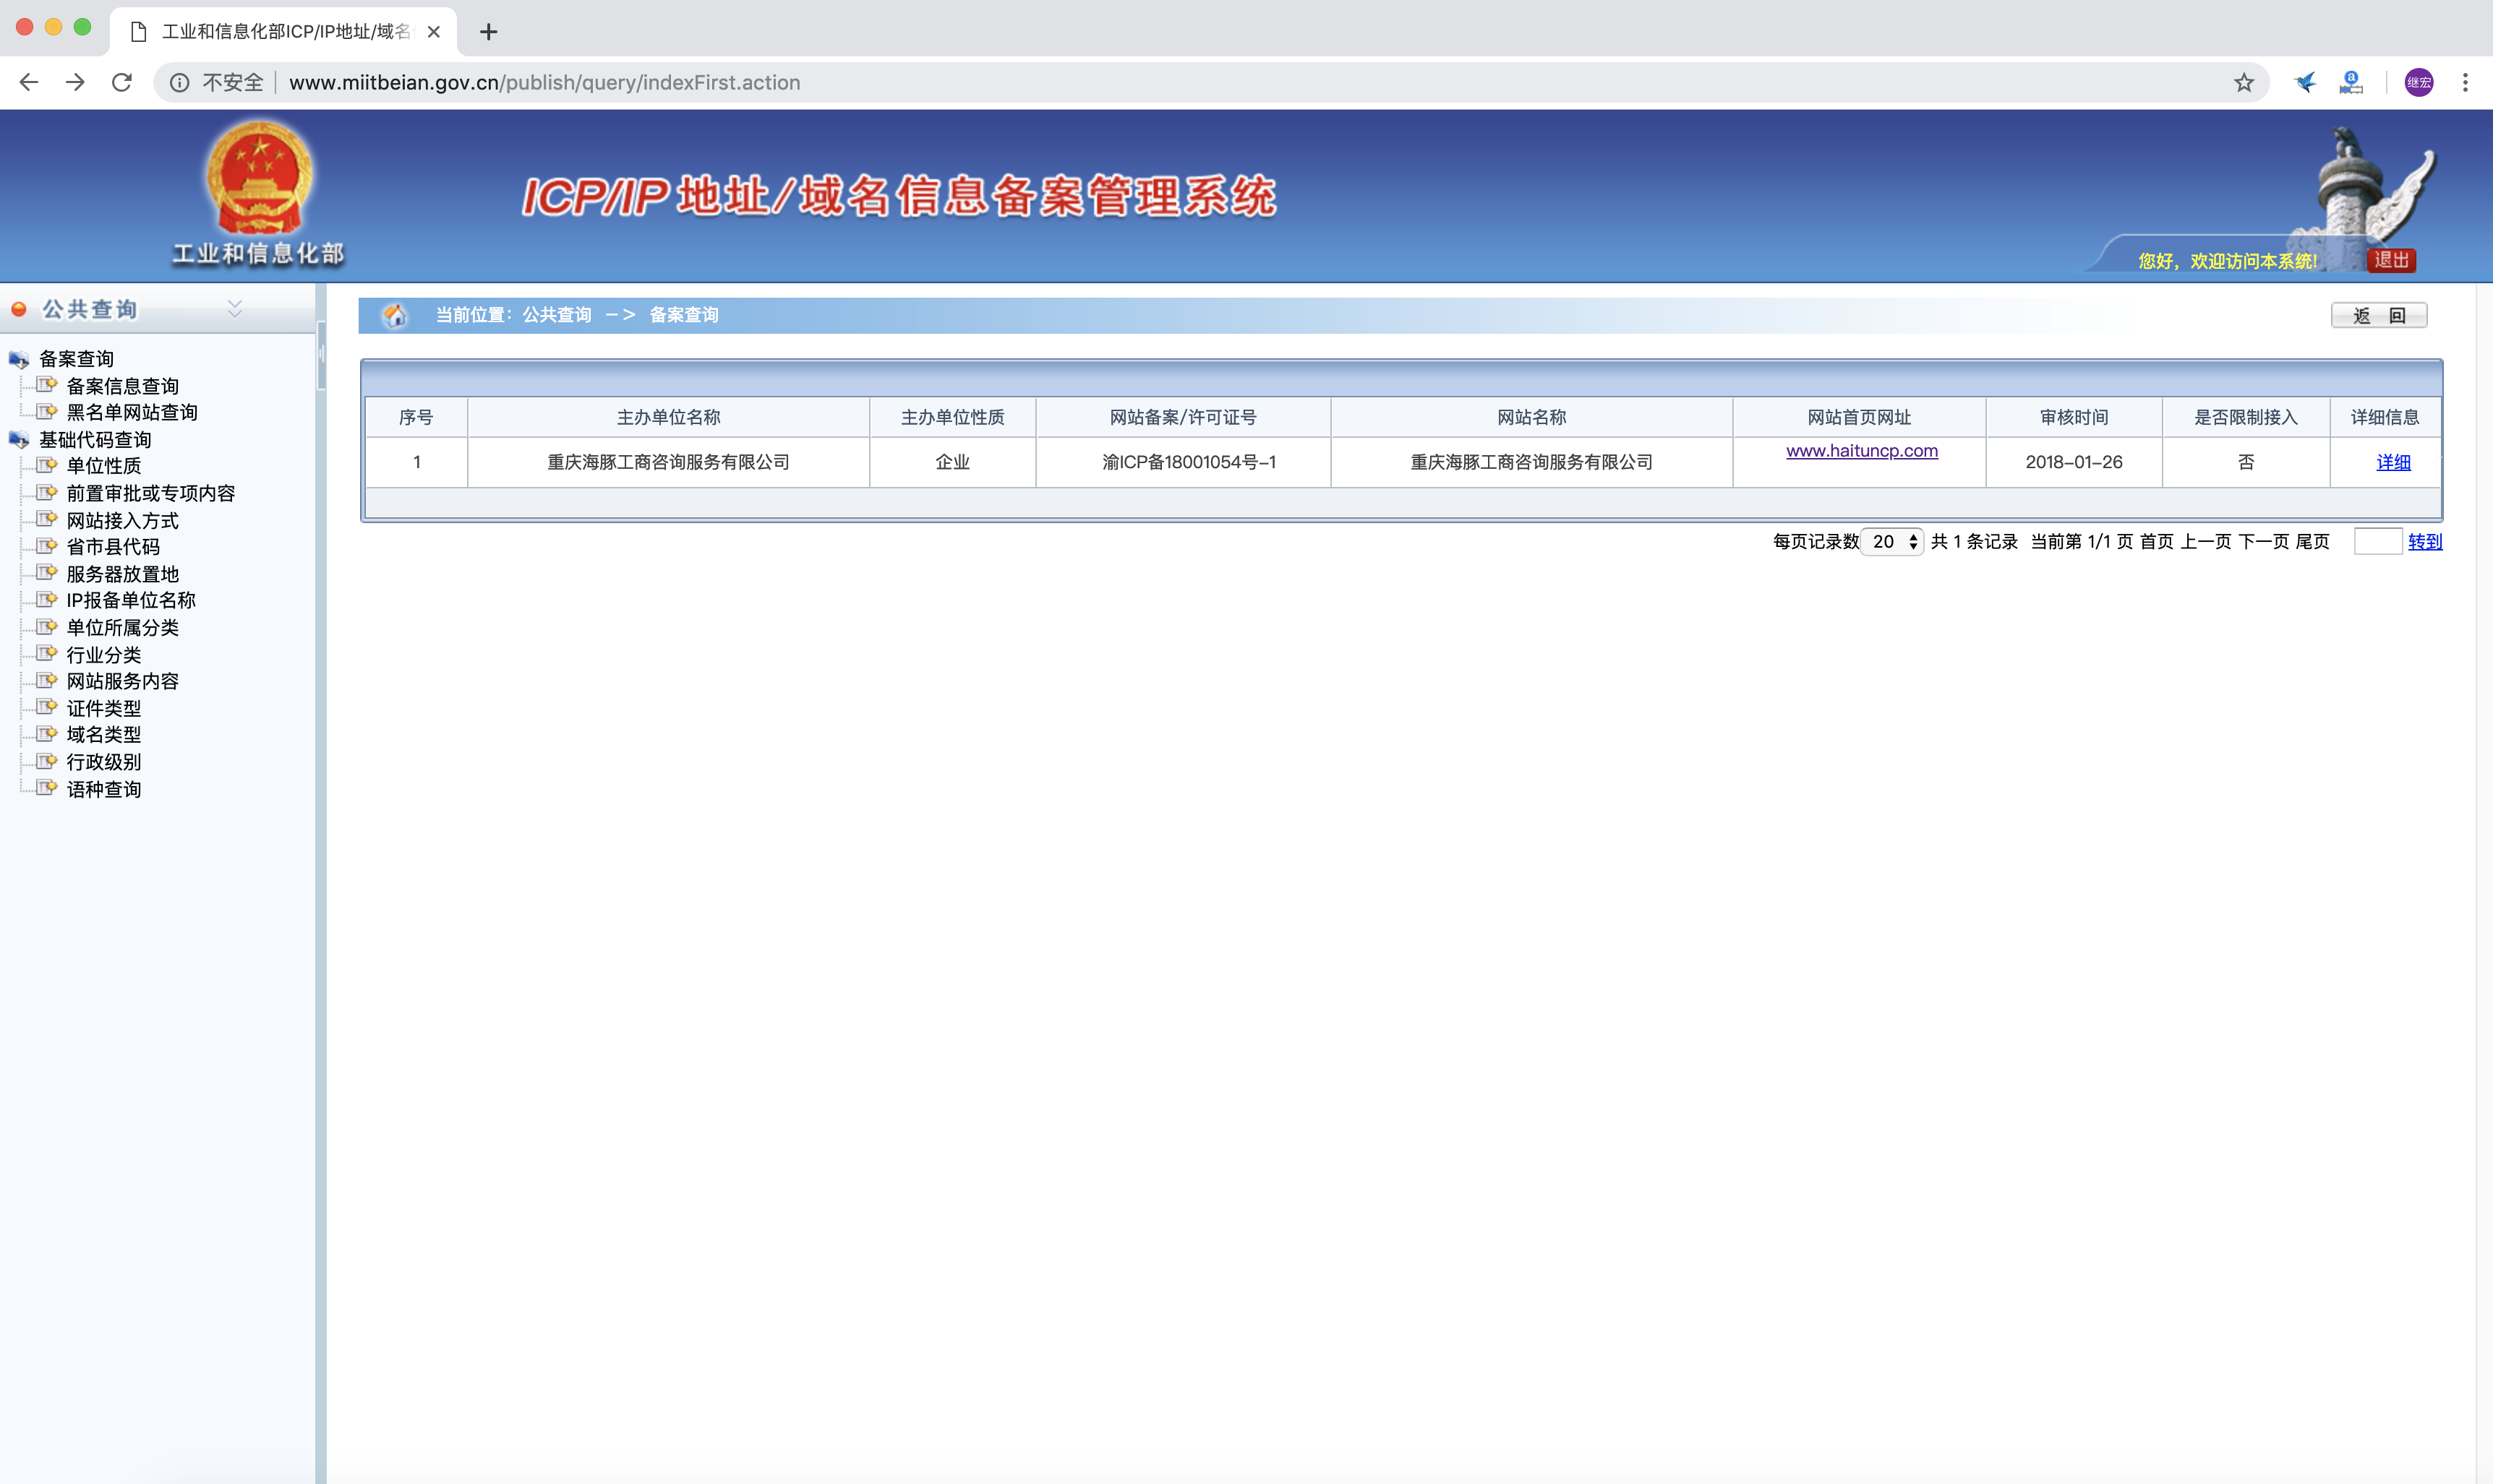Click the site info icon in address bar
The image size is (2493, 1484).
[179, 82]
